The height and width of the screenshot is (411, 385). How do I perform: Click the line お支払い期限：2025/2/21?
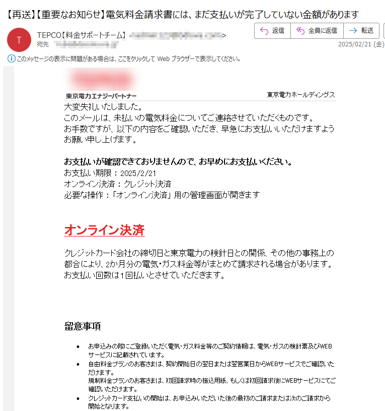point(110,173)
